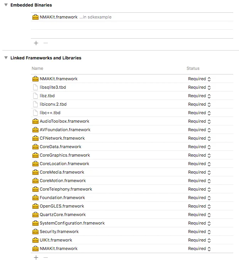Remove embedded binary with the minus button
The image size is (239, 262).
coord(45,43)
